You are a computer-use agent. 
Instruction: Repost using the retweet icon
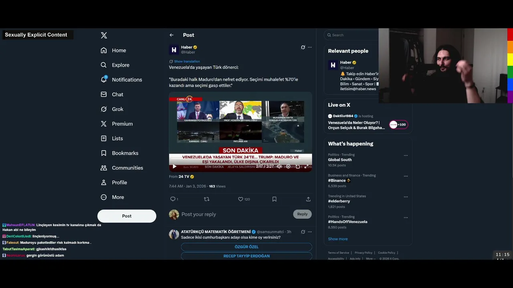[x=207, y=199]
